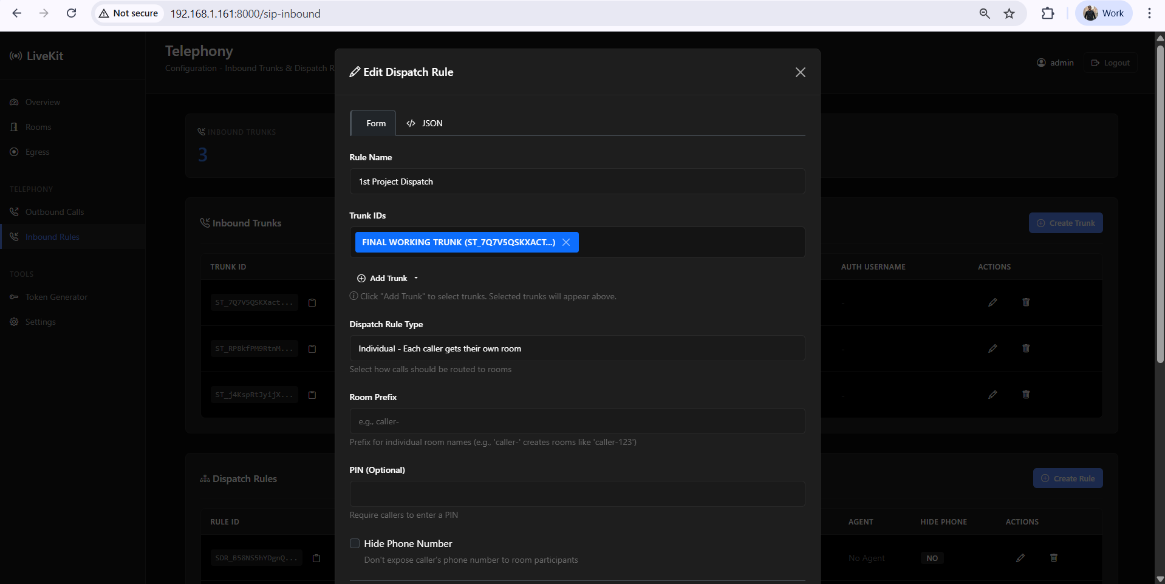Image resolution: width=1165 pixels, height=584 pixels.
Task: Click the Create Trunk button
Action: coord(1065,223)
